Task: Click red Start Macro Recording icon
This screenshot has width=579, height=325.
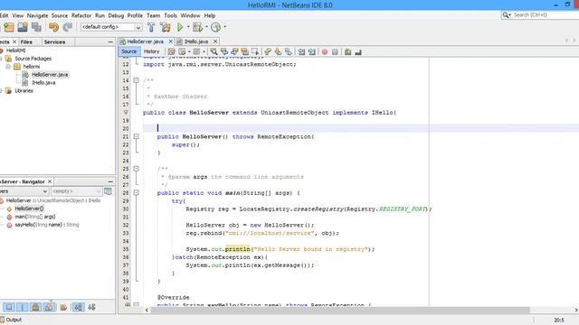Action: coord(325,52)
